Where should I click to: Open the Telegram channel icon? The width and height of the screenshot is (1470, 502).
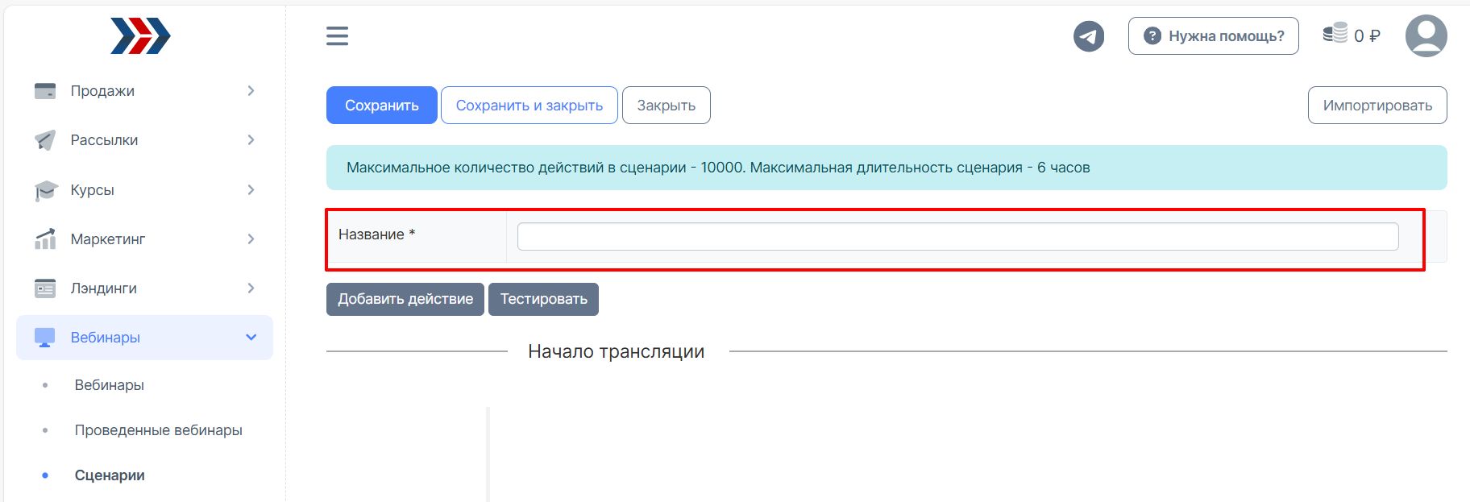point(1088,36)
